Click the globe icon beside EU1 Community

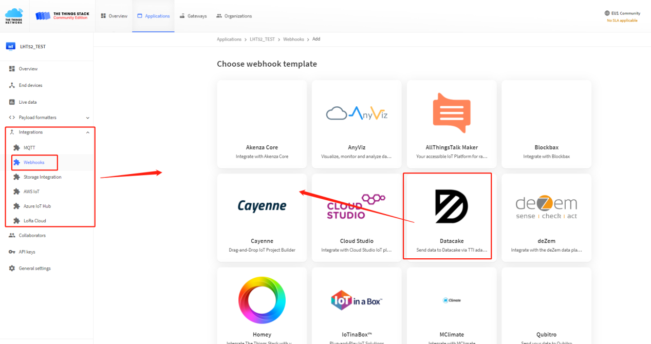click(x=607, y=13)
